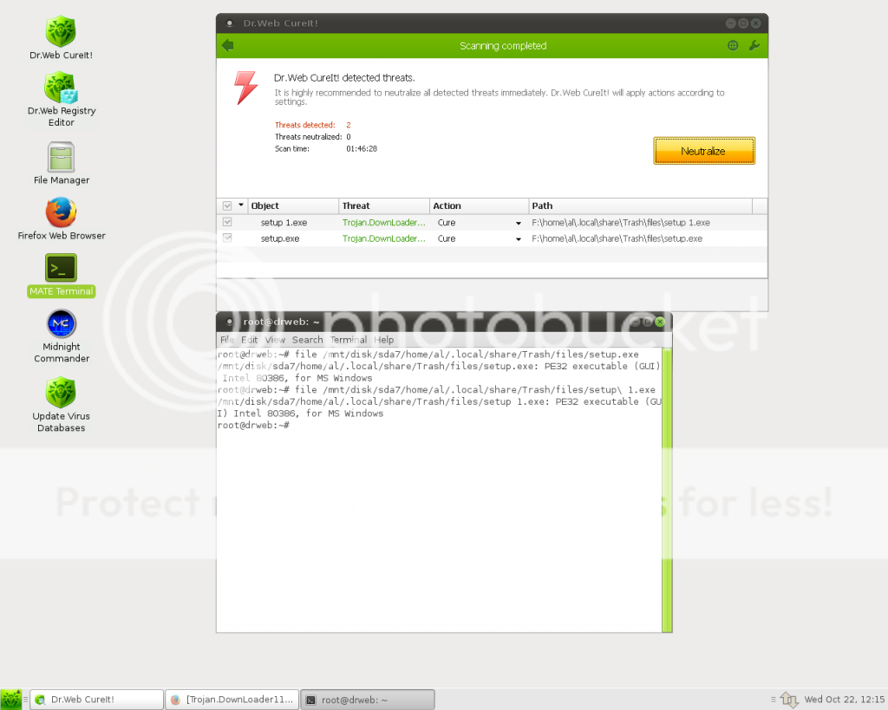Click path ending in files\setup 1.exe
Image resolution: width=888 pixels, height=710 pixels.
click(621, 223)
